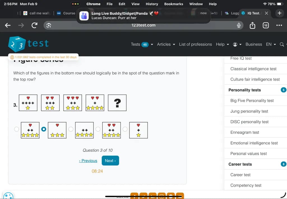Open a new tab with the plus button
The image size is (287, 199).
(x=279, y=13)
